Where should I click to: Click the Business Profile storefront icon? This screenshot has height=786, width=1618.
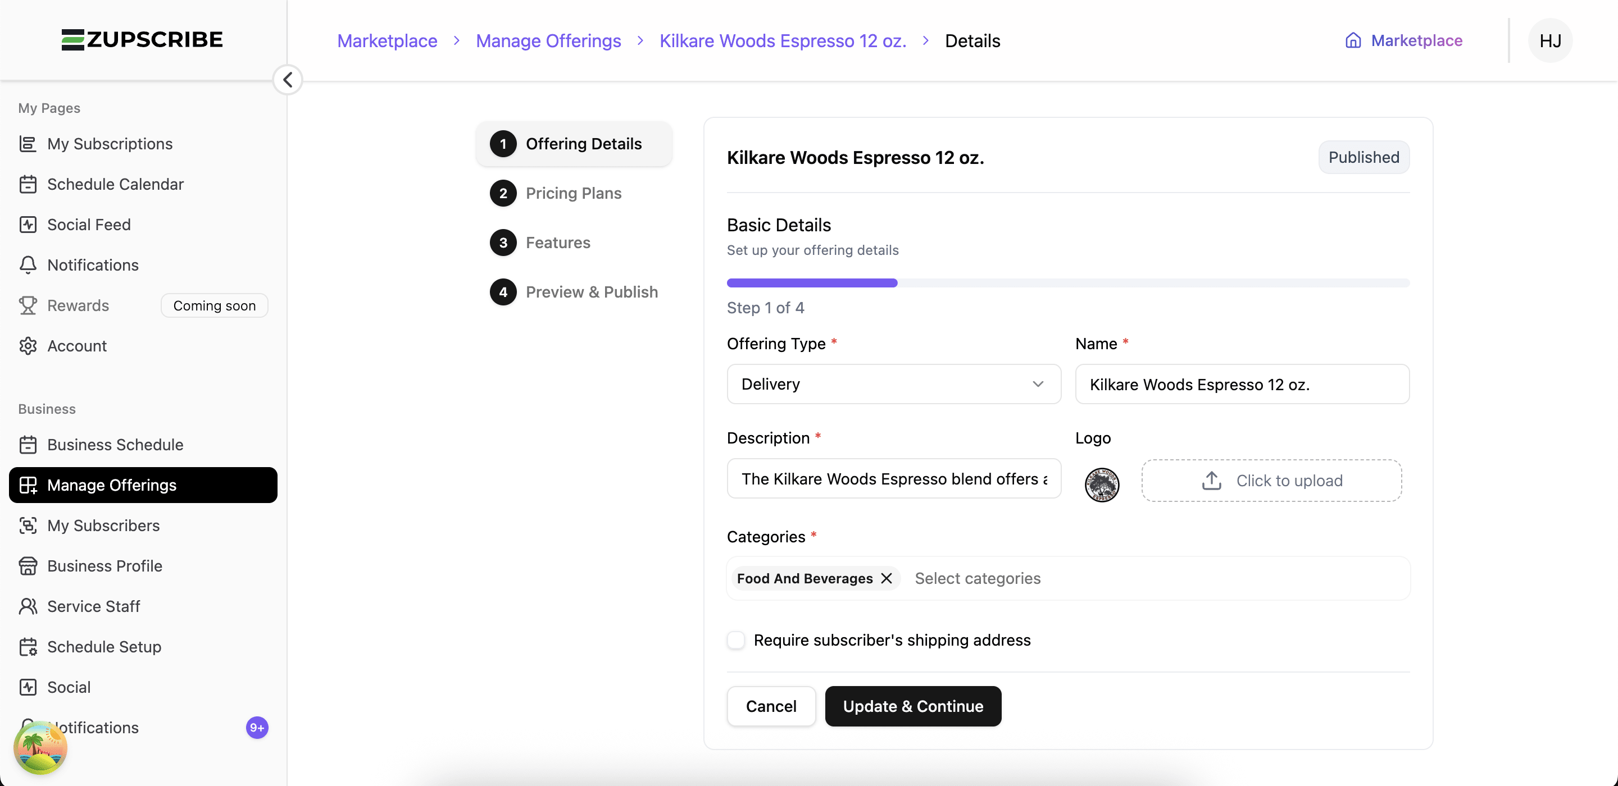click(x=28, y=566)
